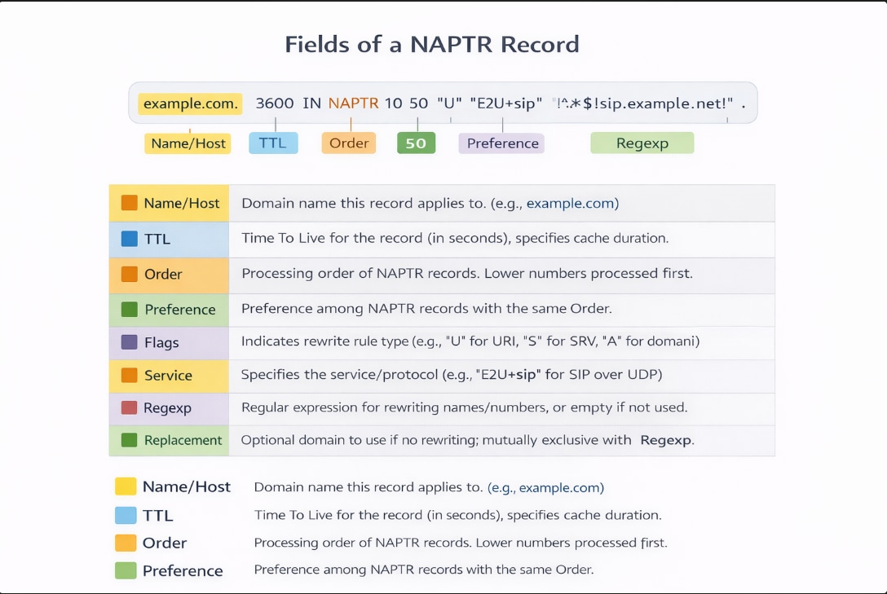Click the light blue legend swatch beside TTL
The width and height of the screenshot is (887, 594).
(126, 515)
